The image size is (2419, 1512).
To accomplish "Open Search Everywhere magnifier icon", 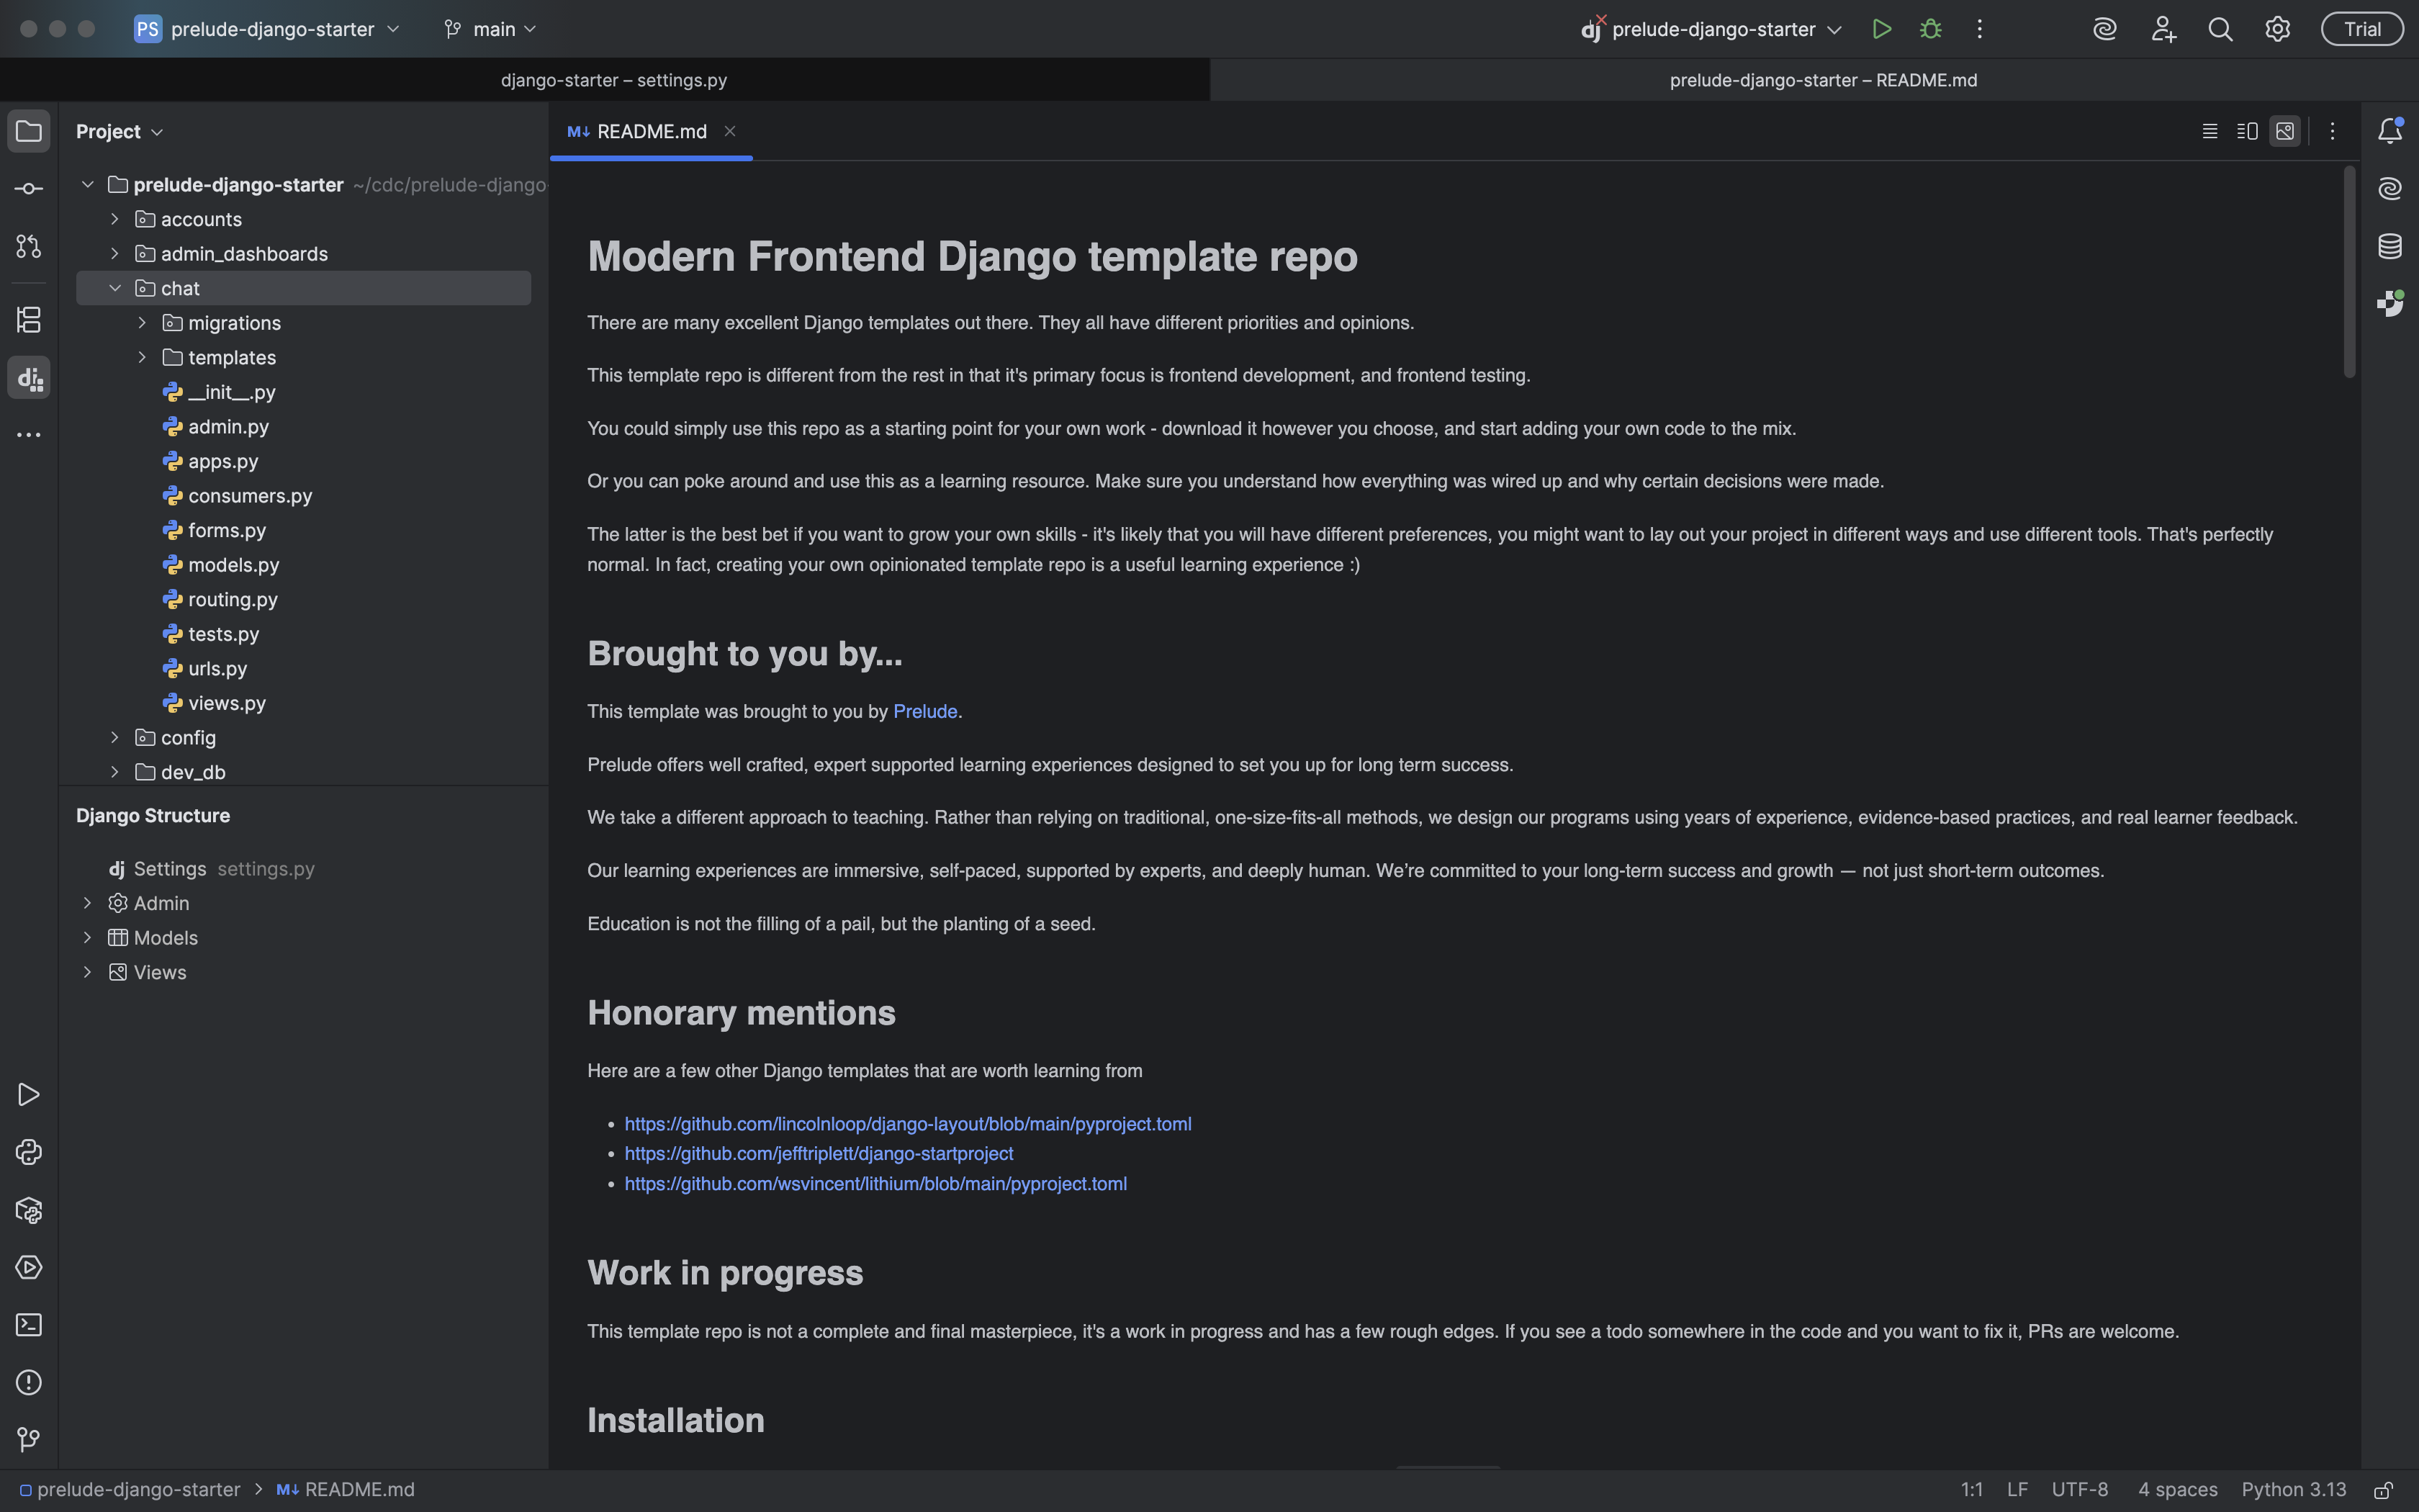I will (x=2220, y=29).
